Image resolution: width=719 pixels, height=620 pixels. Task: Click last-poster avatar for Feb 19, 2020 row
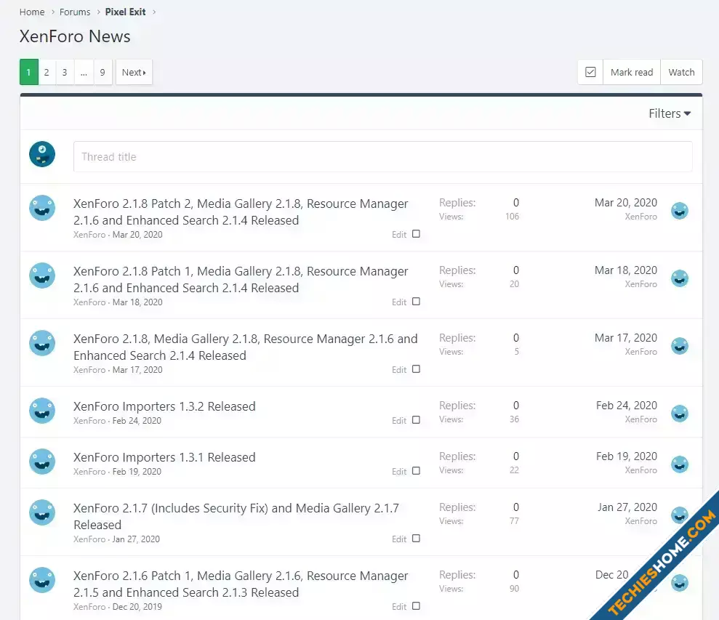(x=680, y=464)
